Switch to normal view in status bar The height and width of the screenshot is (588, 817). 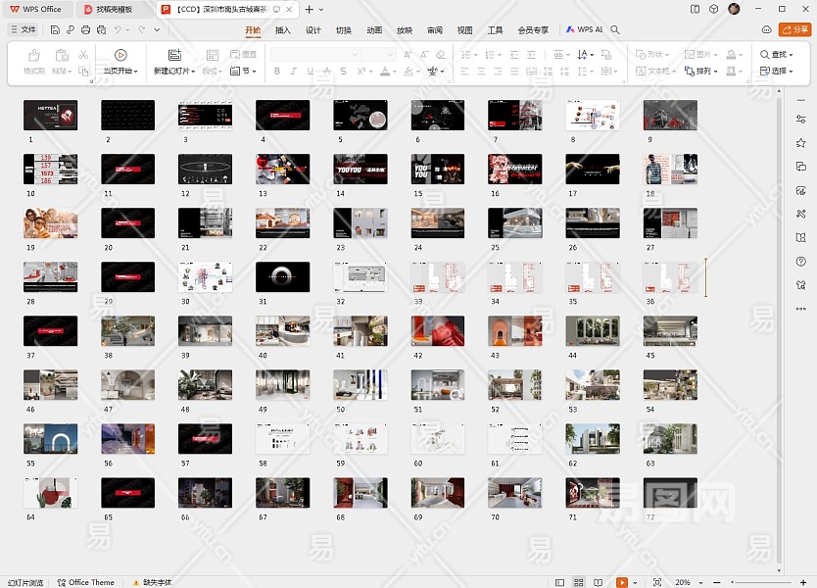click(559, 582)
